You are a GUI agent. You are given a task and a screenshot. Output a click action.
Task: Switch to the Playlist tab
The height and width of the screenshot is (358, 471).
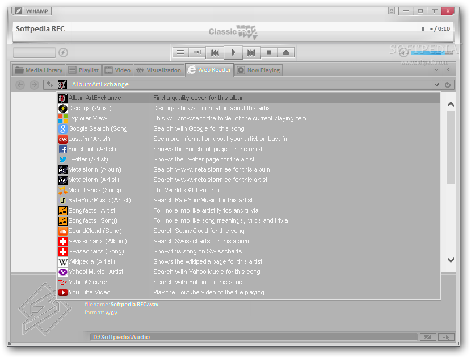84,70
